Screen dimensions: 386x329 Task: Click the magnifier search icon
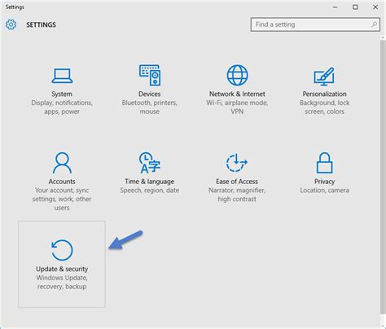374,24
